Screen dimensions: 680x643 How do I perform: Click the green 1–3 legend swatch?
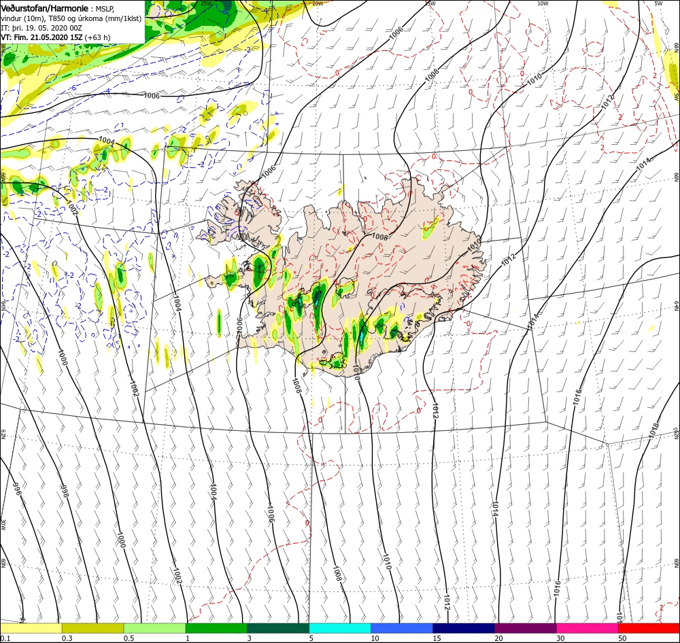pos(216,628)
